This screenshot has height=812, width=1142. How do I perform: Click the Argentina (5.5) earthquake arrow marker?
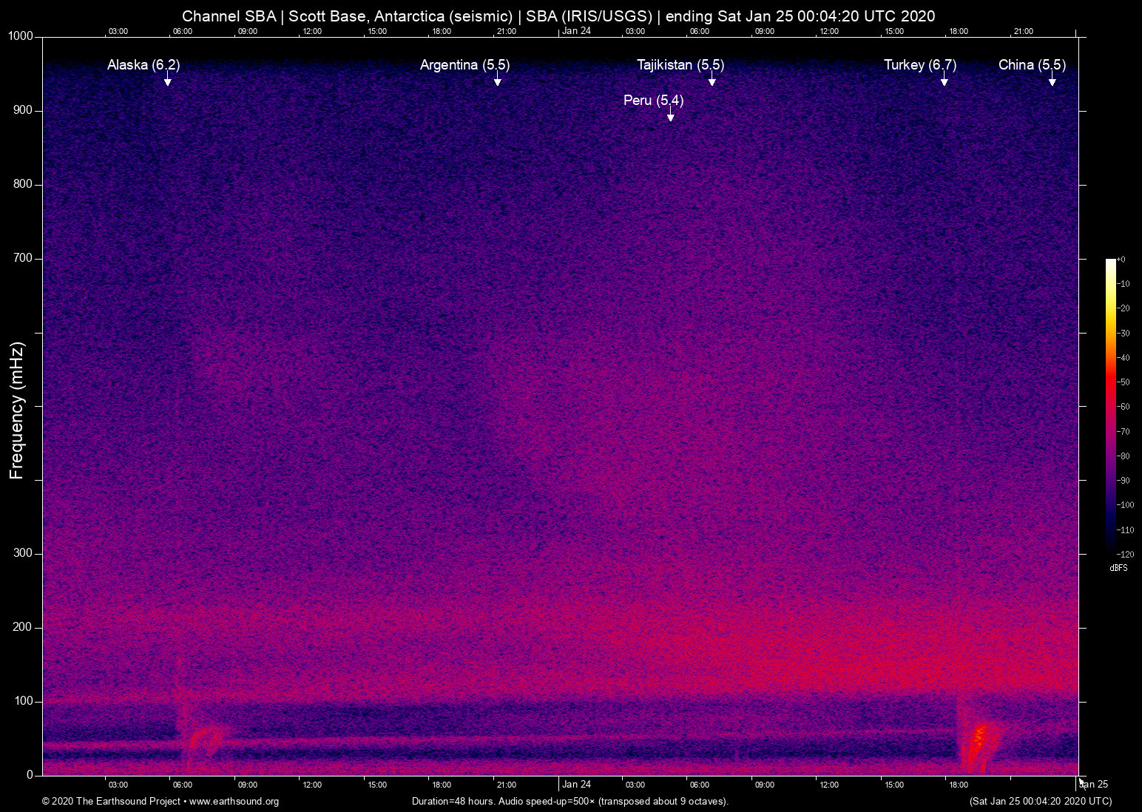pyautogui.click(x=498, y=81)
